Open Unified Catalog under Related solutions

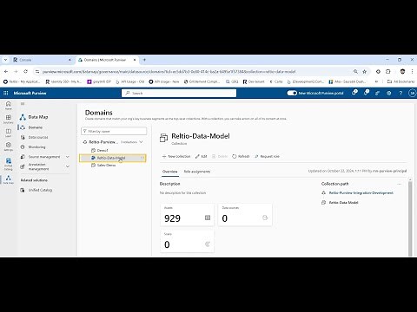point(40,190)
